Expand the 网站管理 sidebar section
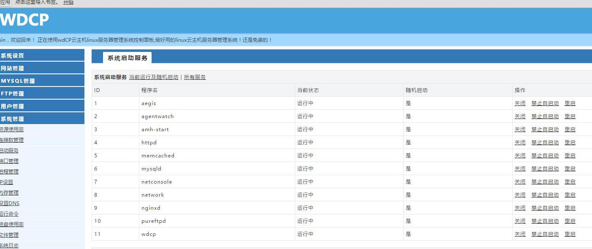This screenshot has height=249, width=592. pos(13,68)
